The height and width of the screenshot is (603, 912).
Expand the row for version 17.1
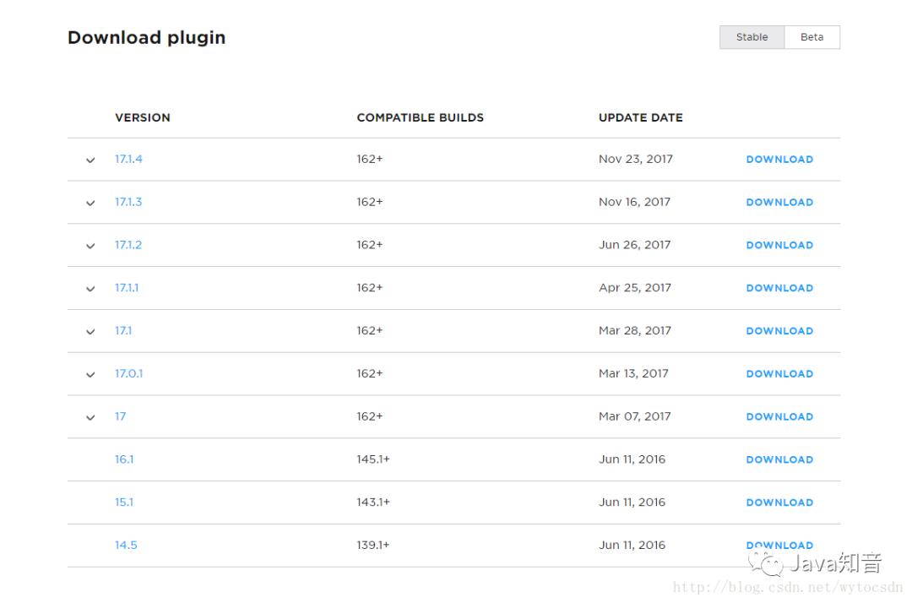pyautogui.click(x=90, y=332)
